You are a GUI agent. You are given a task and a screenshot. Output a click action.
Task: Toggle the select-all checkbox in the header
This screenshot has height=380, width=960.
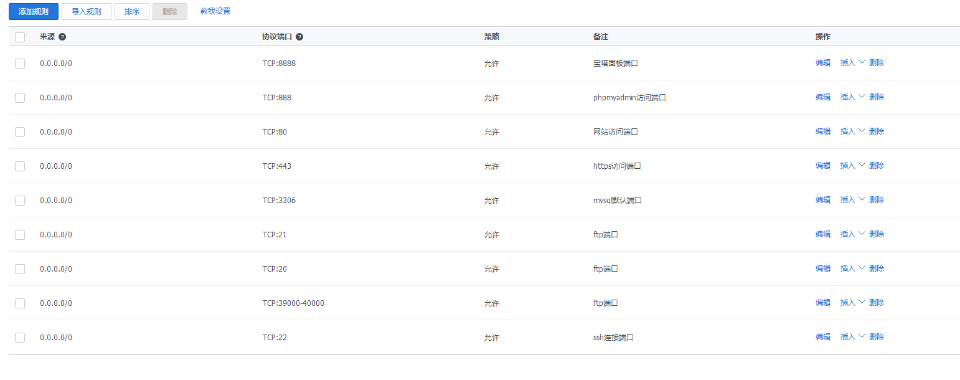pos(20,37)
